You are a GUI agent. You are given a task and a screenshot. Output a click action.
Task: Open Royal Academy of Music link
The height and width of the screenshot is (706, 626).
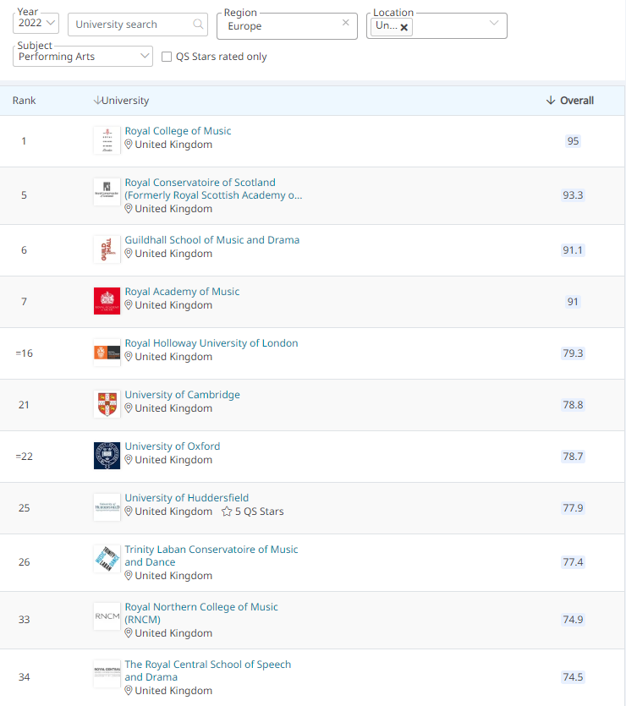[182, 292]
